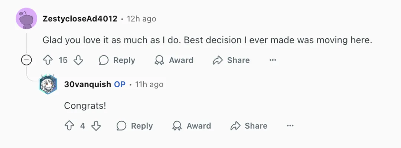Click ZestycloseAd4012's purple Snoo avatar
Screen dimensions: 401x148
27,19
